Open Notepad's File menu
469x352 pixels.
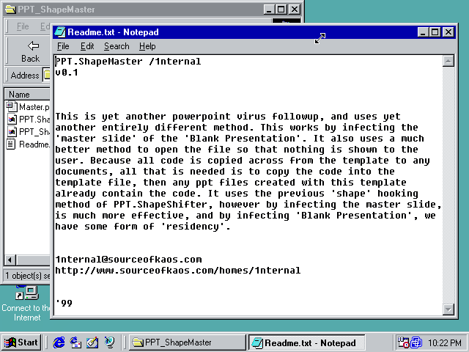63,46
